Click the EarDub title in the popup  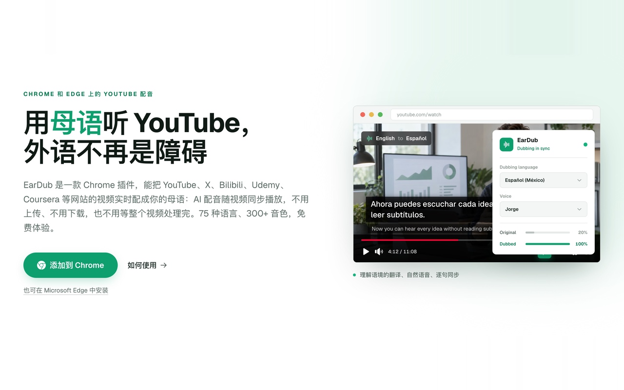(x=527, y=140)
